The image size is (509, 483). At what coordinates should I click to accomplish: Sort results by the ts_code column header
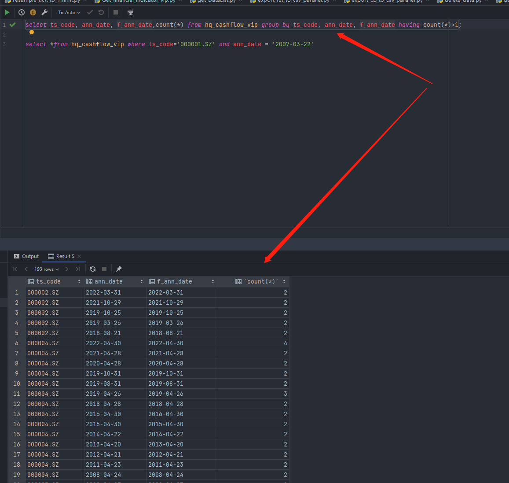point(48,281)
